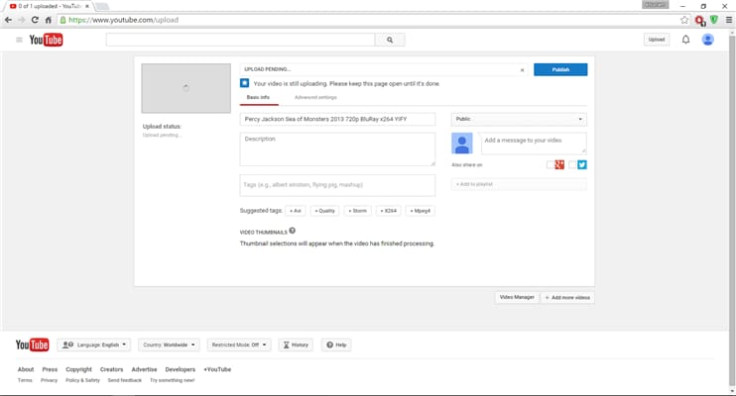The width and height of the screenshot is (736, 396).
Task: Click the footer YouTube logo
Action: pyautogui.click(x=33, y=345)
